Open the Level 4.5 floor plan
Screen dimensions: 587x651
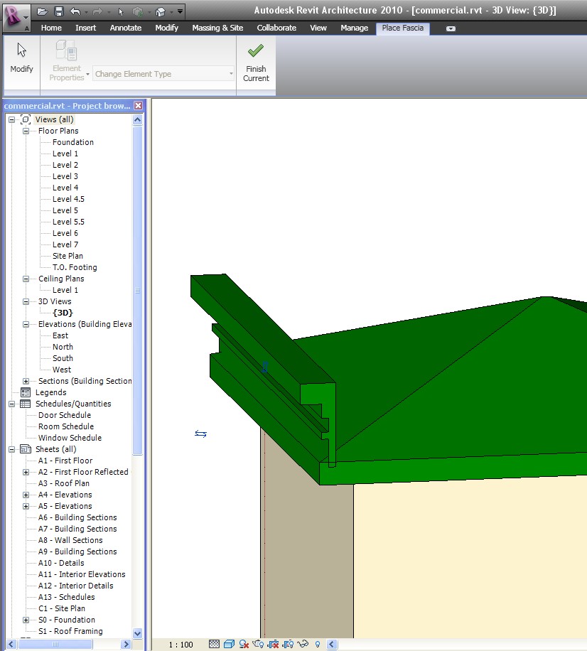[x=68, y=199]
